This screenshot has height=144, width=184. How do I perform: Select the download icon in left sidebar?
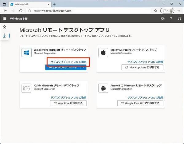(x=4, y=36)
